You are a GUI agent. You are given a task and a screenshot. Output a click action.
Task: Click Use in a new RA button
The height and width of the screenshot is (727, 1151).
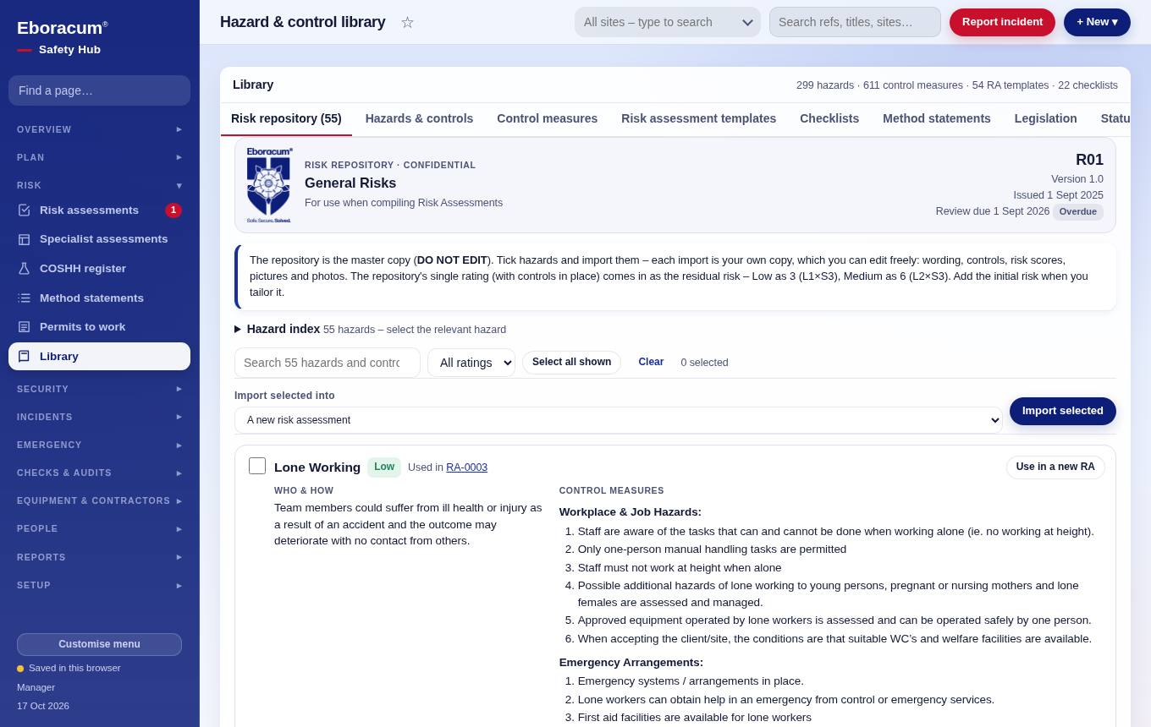click(x=1055, y=467)
